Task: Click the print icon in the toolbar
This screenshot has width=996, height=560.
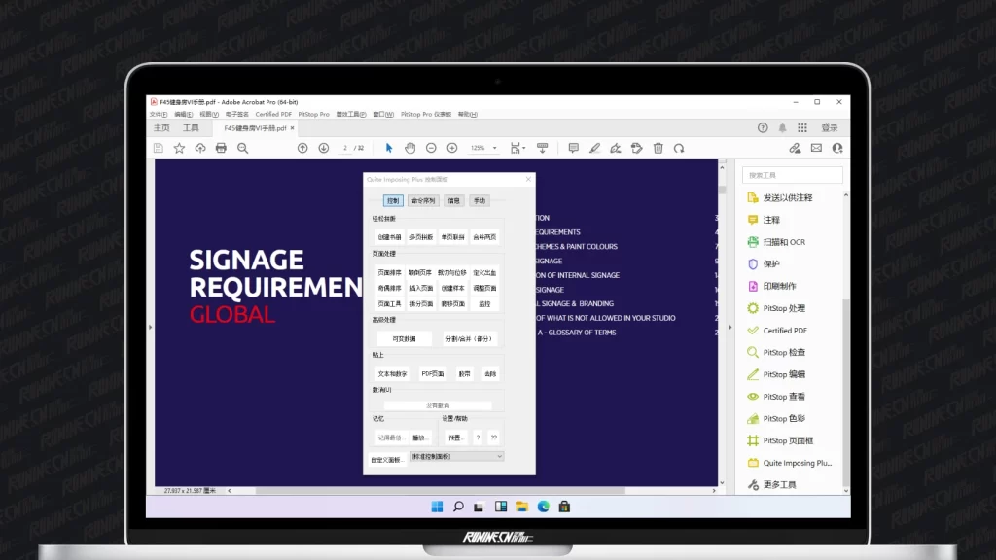Action: point(221,148)
